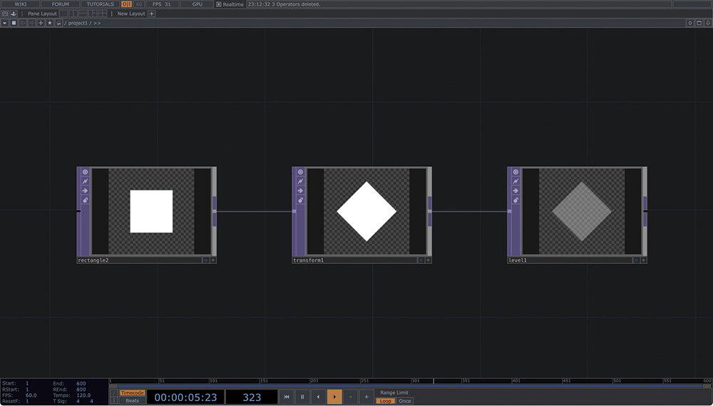Expand the plus on rectangle2 node
Viewport: 713px width, 406px height.
(x=212, y=260)
